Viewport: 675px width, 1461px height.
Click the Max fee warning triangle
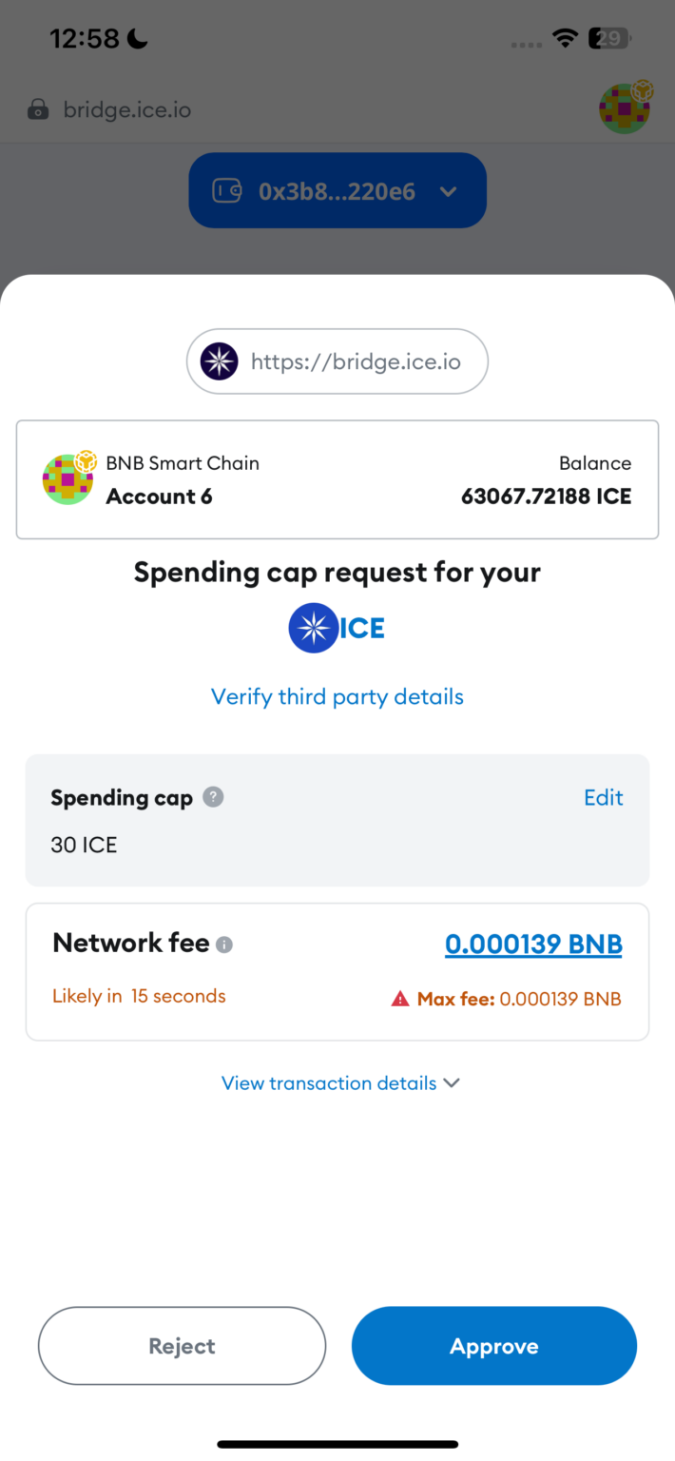click(x=400, y=1000)
